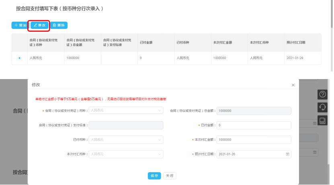The height and width of the screenshot is (185, 334).
Task: Open the manual book icon in sidebar
Action: 322,120
